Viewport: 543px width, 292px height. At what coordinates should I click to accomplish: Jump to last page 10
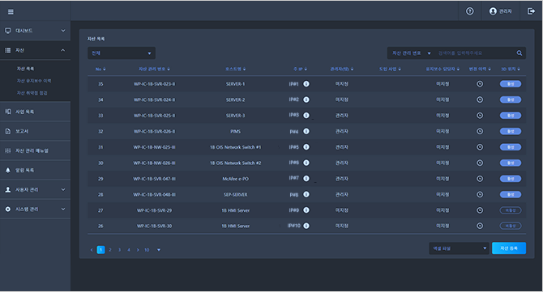pyautogui.click(x=147, y=250)
